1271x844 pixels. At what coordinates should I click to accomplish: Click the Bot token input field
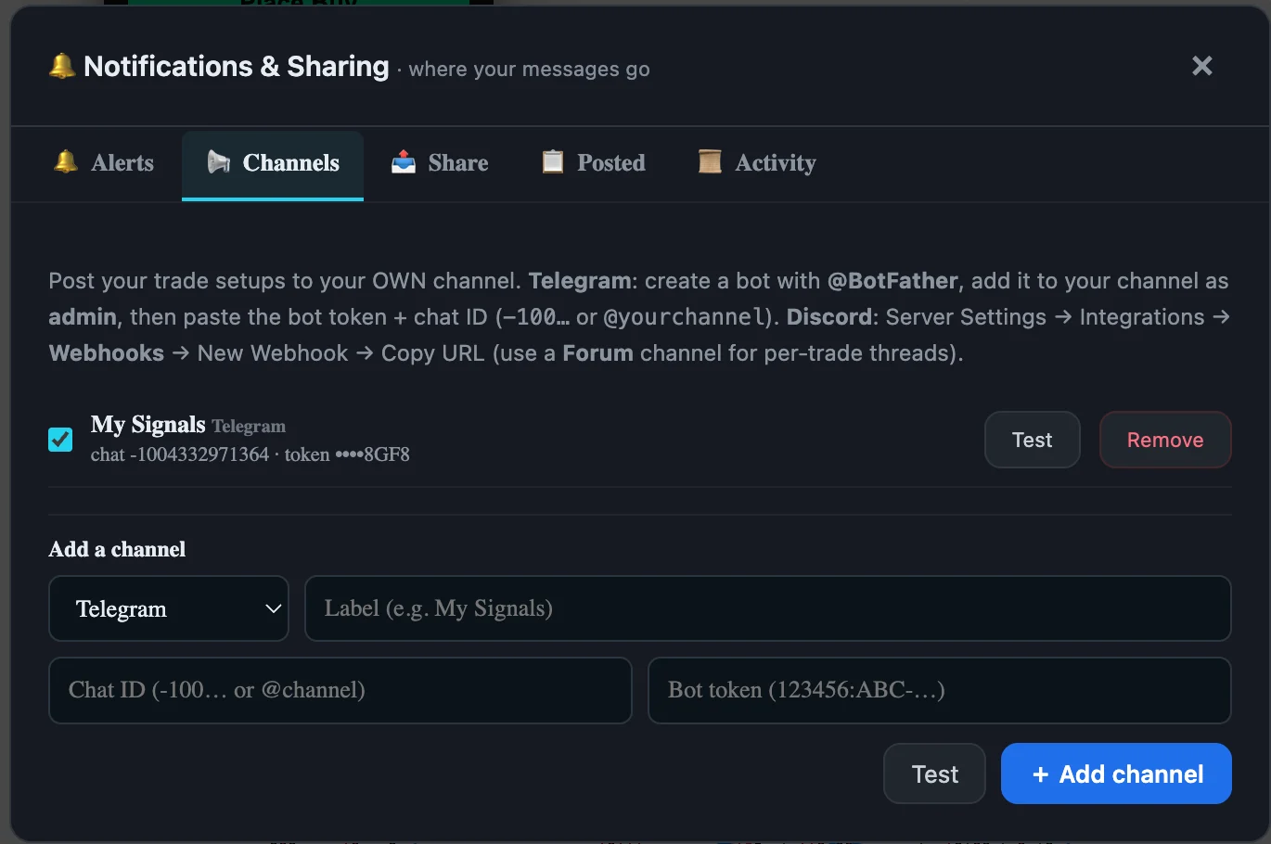939,690
